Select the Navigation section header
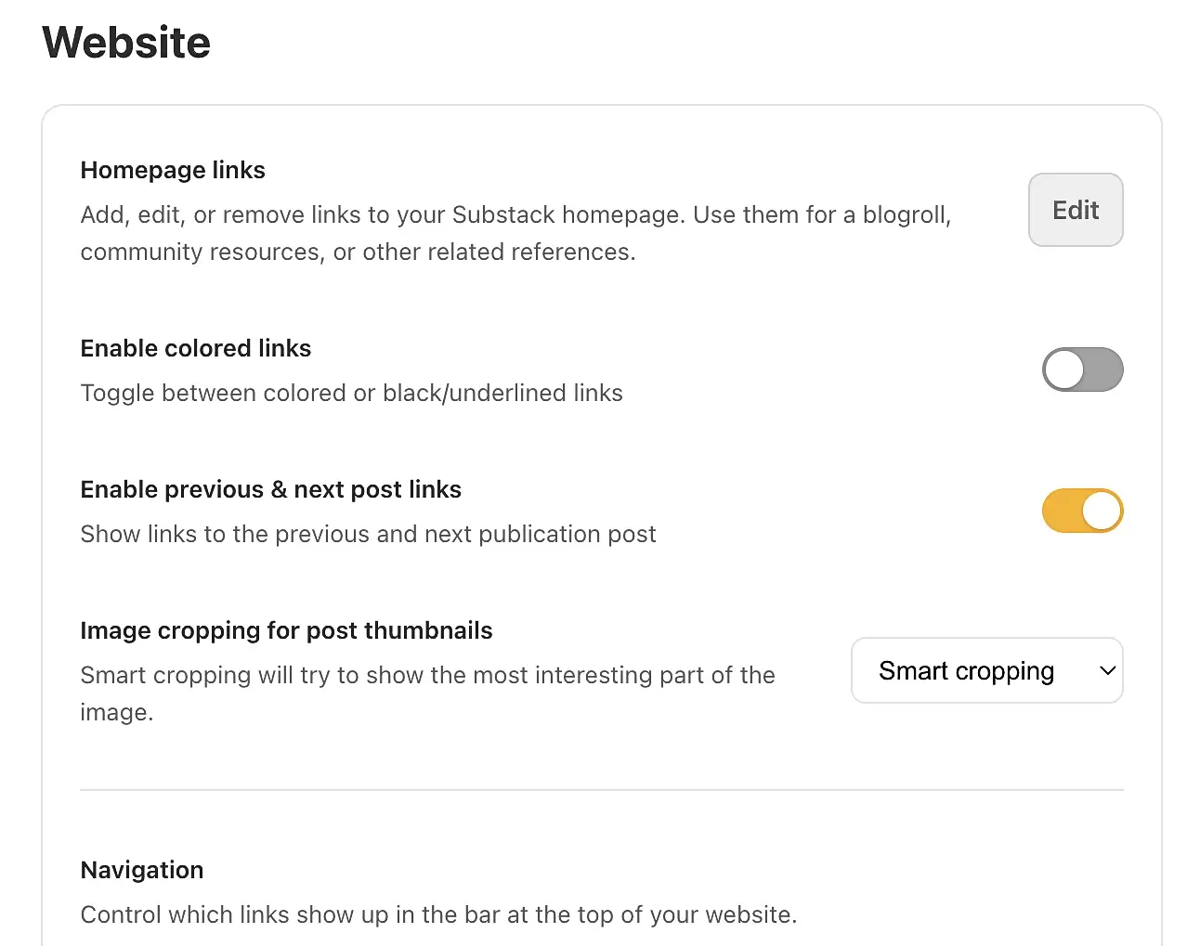 141,870
